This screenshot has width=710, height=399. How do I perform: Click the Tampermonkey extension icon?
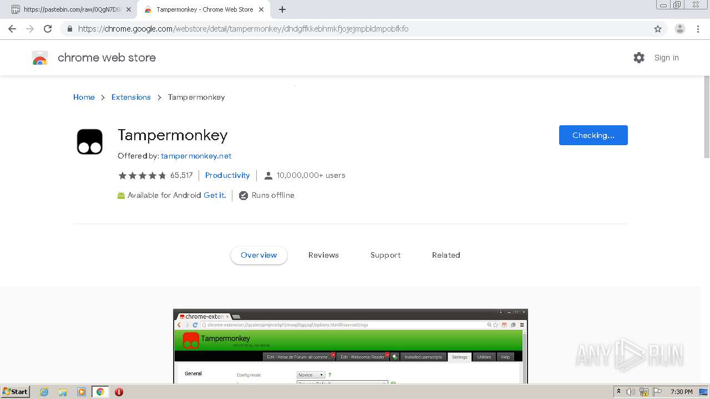[90, 141]
